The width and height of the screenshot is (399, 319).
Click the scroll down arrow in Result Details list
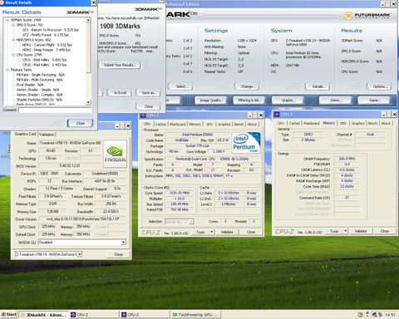click(88, 102)
